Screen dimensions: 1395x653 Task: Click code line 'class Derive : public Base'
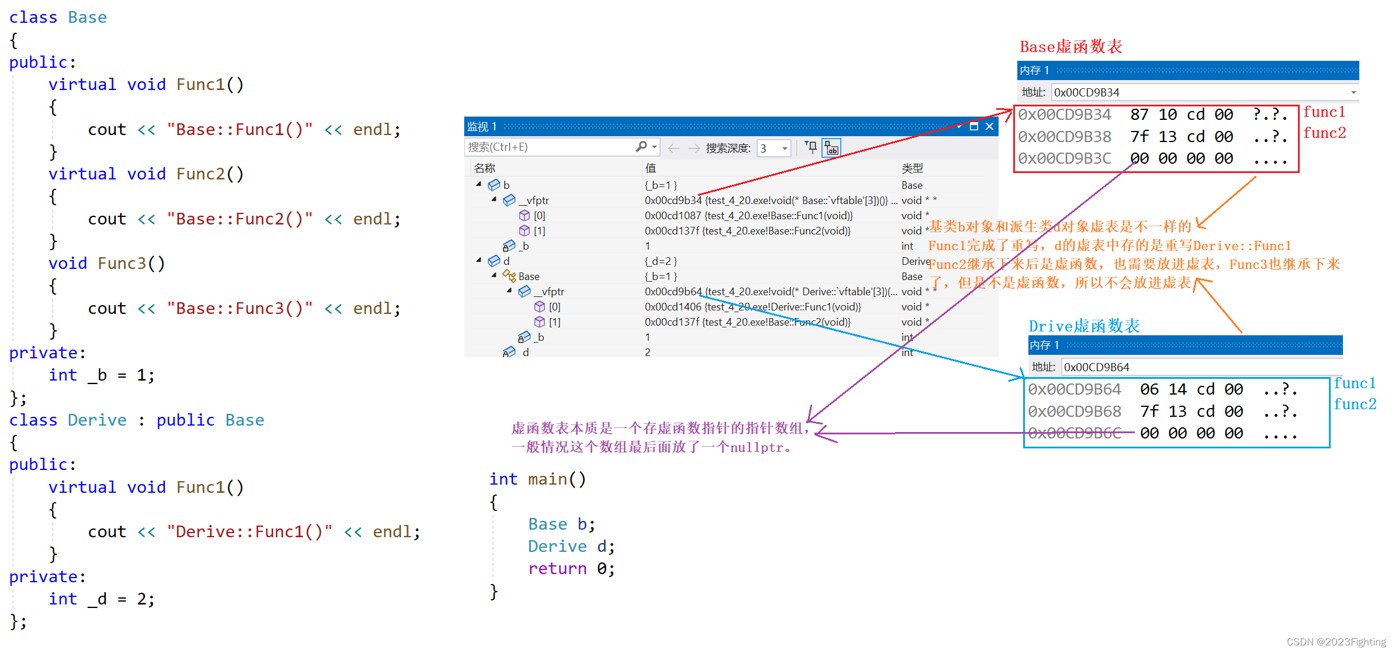coord(137,420)
